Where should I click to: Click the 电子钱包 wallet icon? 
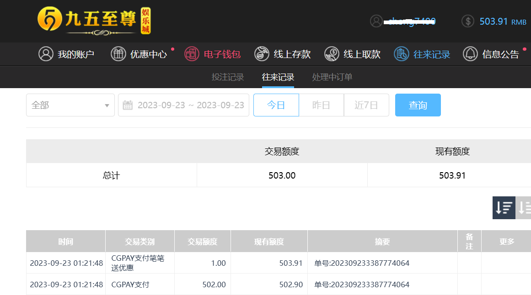(x=192, y=54)
